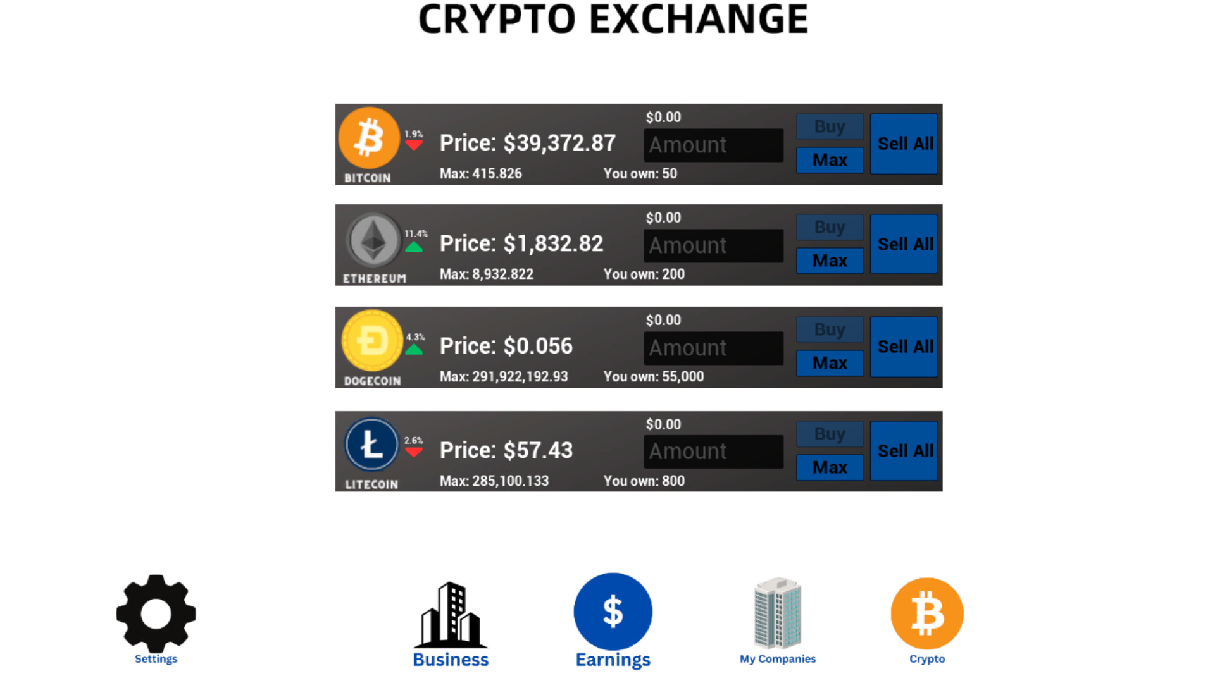
Task: Click the Bitcoin coin logo
Action: [369, 138]
